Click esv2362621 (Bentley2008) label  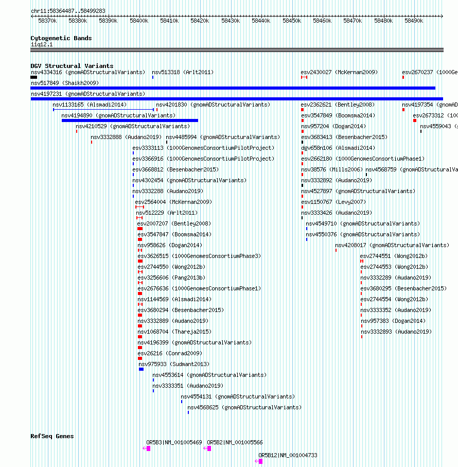[x=338, y=105]
